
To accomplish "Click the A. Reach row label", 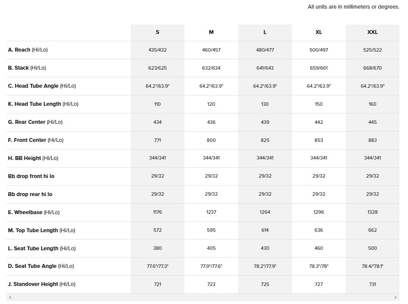I will (x=28, y=50).
